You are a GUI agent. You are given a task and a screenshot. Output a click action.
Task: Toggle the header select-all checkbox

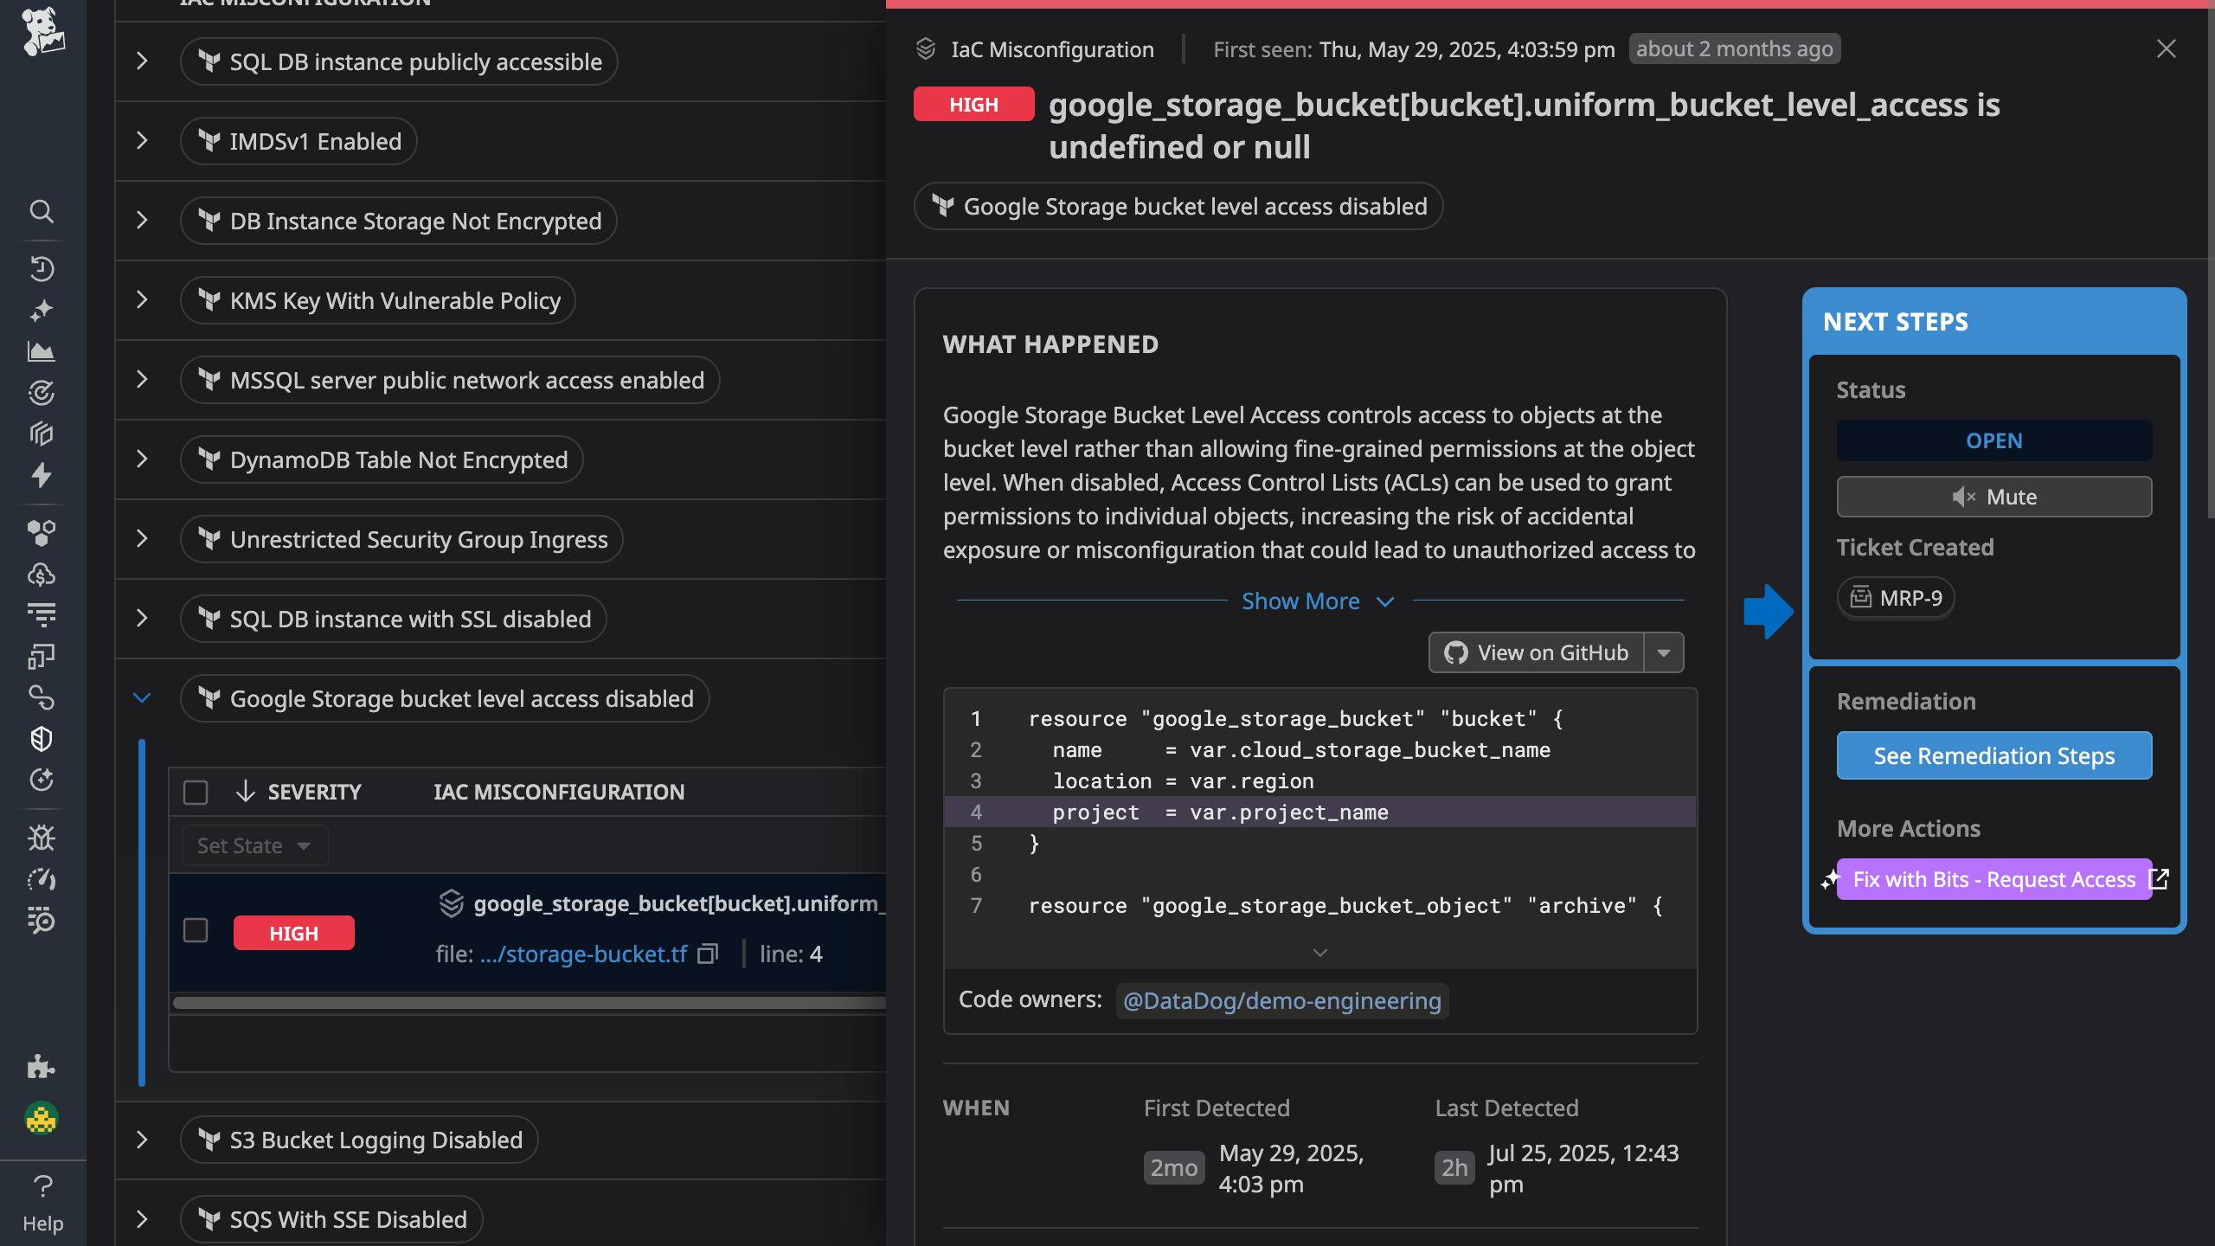196,792
